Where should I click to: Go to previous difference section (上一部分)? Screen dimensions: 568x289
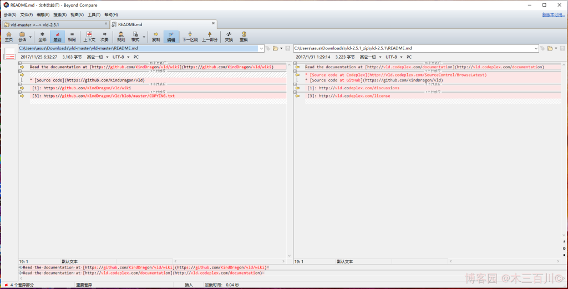tap(210, 37)
